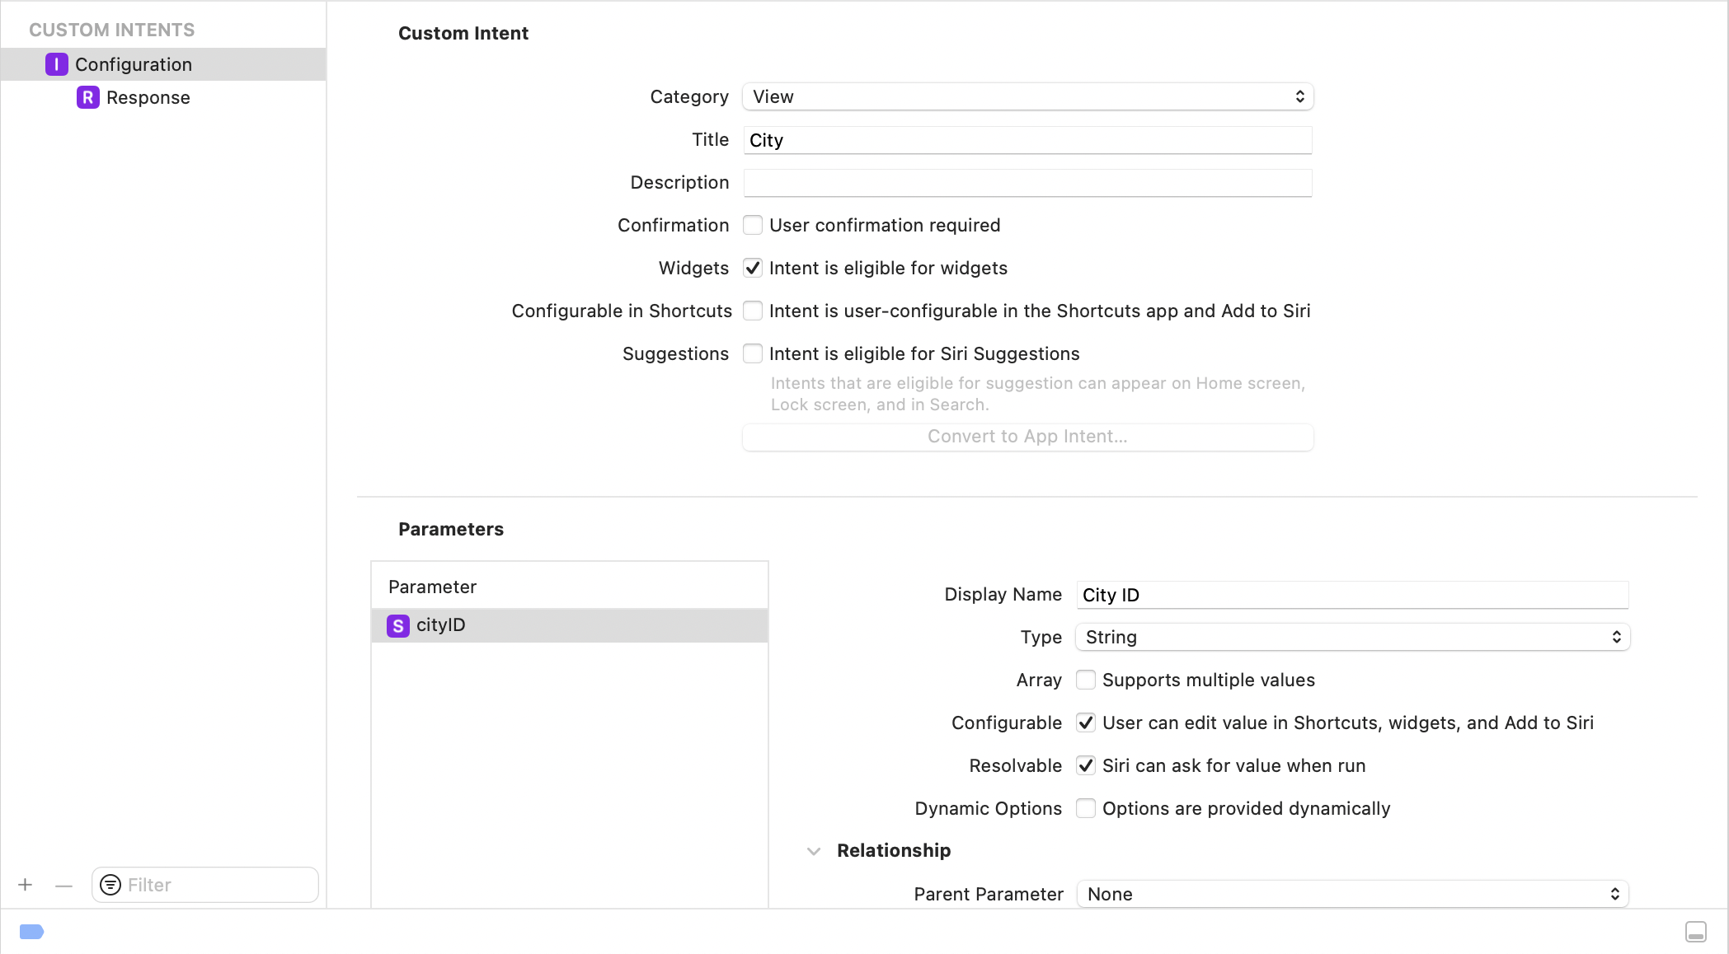Open the Type dropdown showing String
The image size is (1729, 954).
pyautogui.click(x=1352, y=637)
